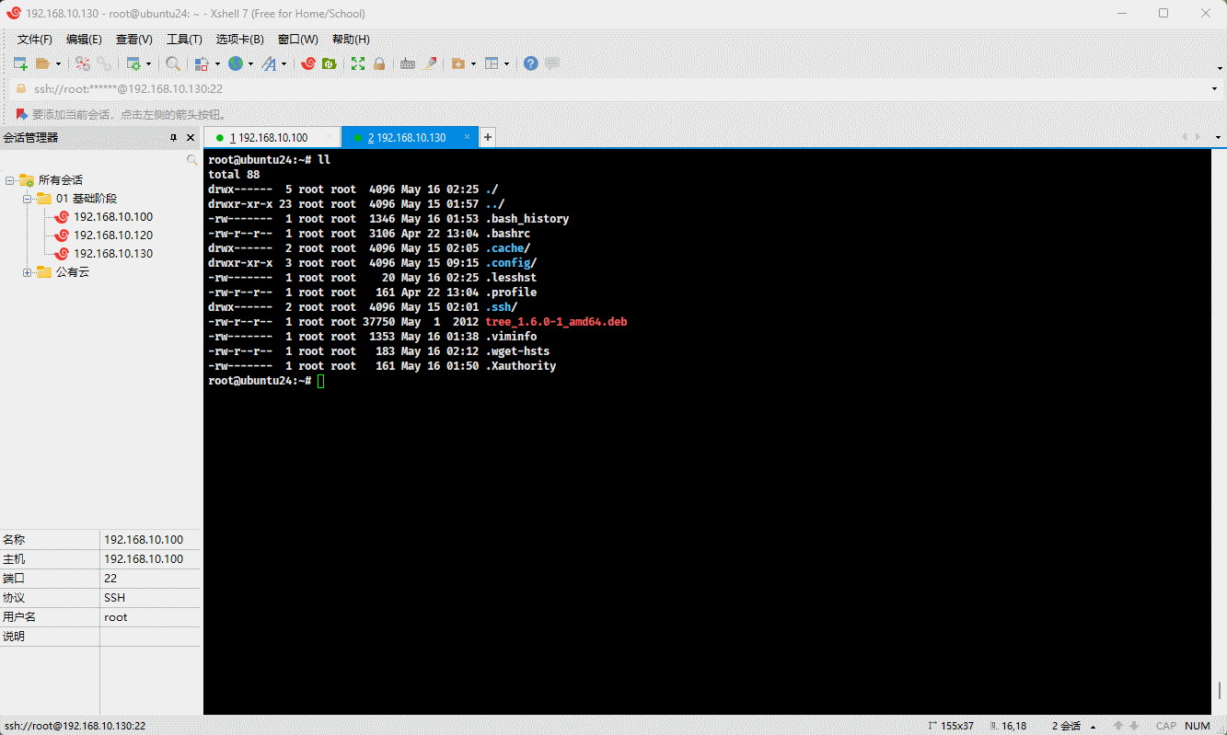The width and height of the screenshot is (1227, 735).
Task: Open the address bar dropdown arrow
Action: pos(1216,89)
